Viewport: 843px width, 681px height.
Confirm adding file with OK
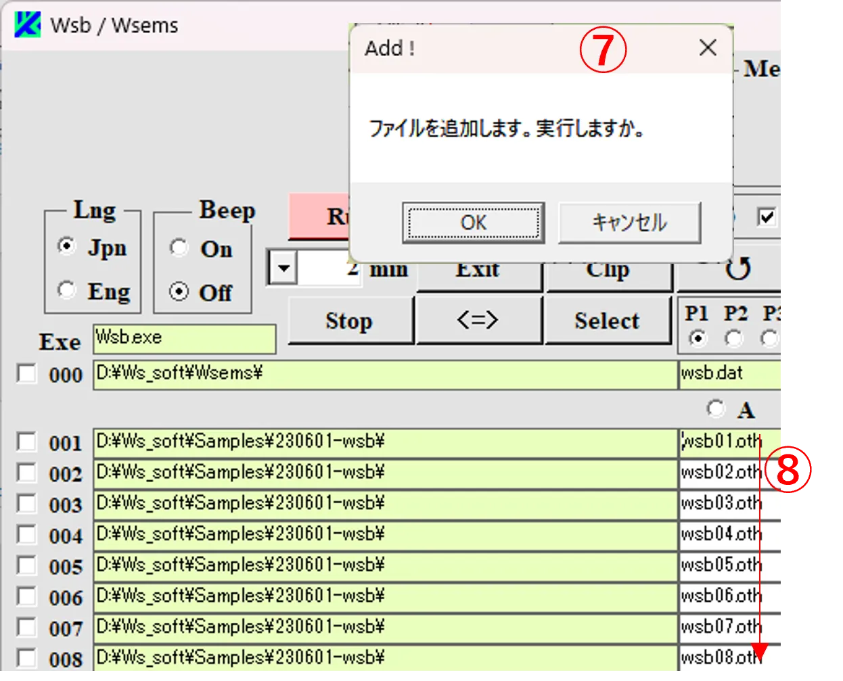(473, 222)
